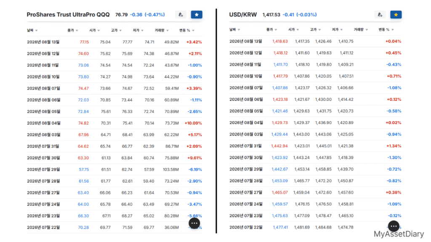The width and height of the screenshot is (431, 242).
Task: Click USD/KRW change value -1.08%
Action: (x=394, y=88)
